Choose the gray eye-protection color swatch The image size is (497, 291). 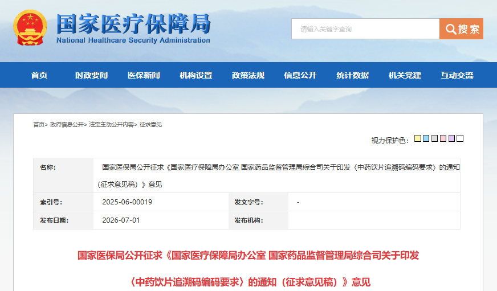click(x=434, y=138)
